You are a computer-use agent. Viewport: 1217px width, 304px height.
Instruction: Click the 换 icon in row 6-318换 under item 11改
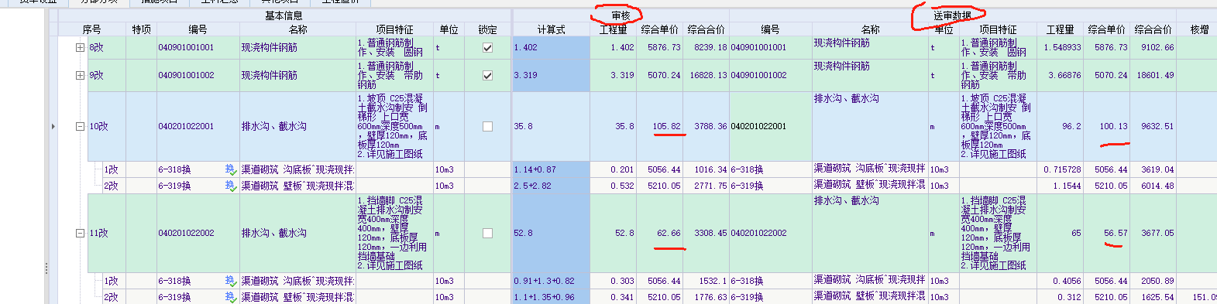pos(230,281)
